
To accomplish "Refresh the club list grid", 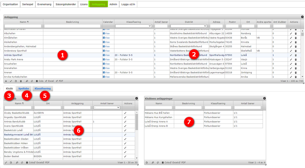I will pos(22,163).
